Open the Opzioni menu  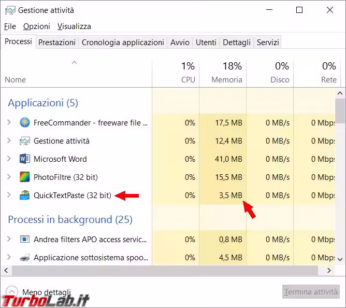(37, 26)
